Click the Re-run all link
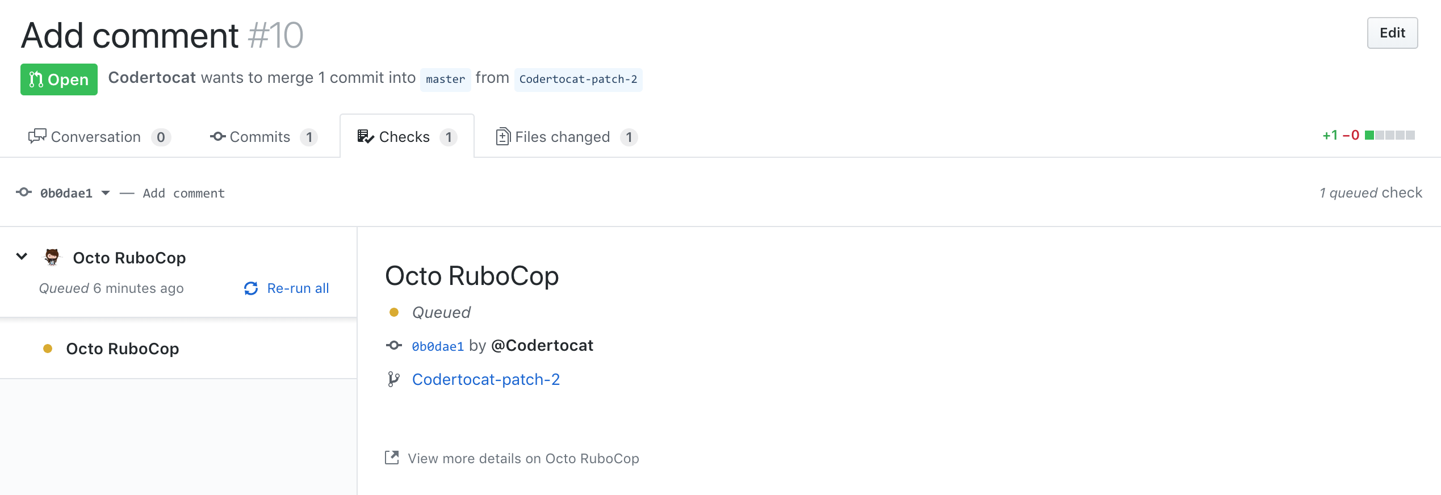This screenshot has width=1441, height=495. (298, 288)
